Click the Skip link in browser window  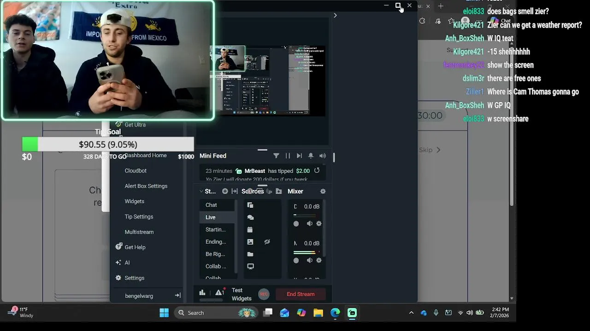click(x=429, y=150)
